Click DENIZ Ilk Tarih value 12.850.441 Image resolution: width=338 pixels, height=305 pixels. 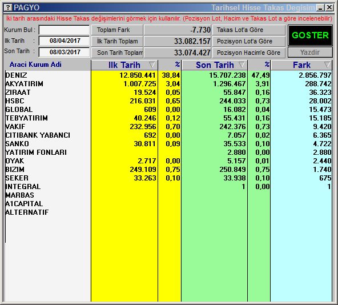pos(137,75)
